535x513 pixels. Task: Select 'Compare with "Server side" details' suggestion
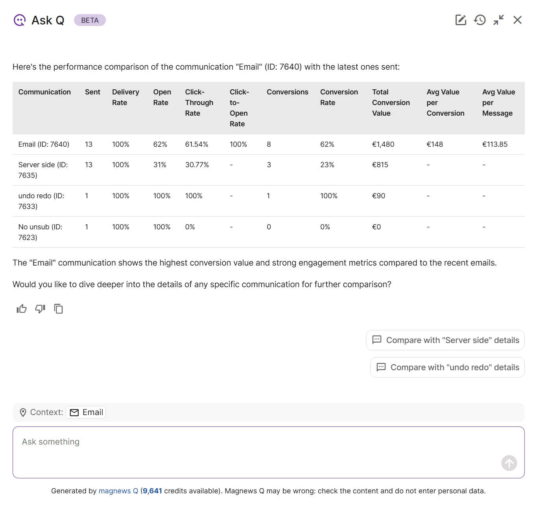coord(445,340)
